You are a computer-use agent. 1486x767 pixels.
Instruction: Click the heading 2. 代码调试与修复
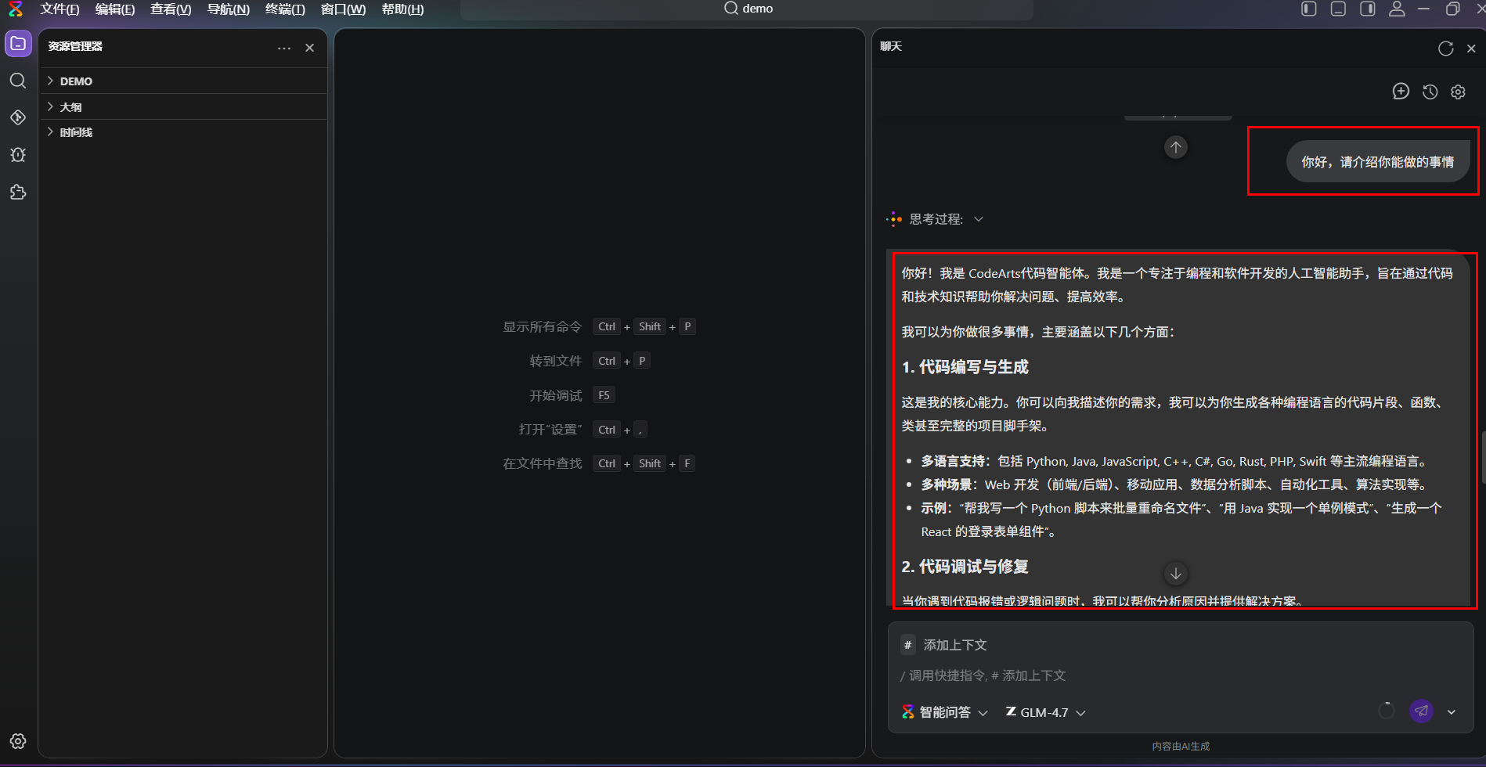point(965,567)
